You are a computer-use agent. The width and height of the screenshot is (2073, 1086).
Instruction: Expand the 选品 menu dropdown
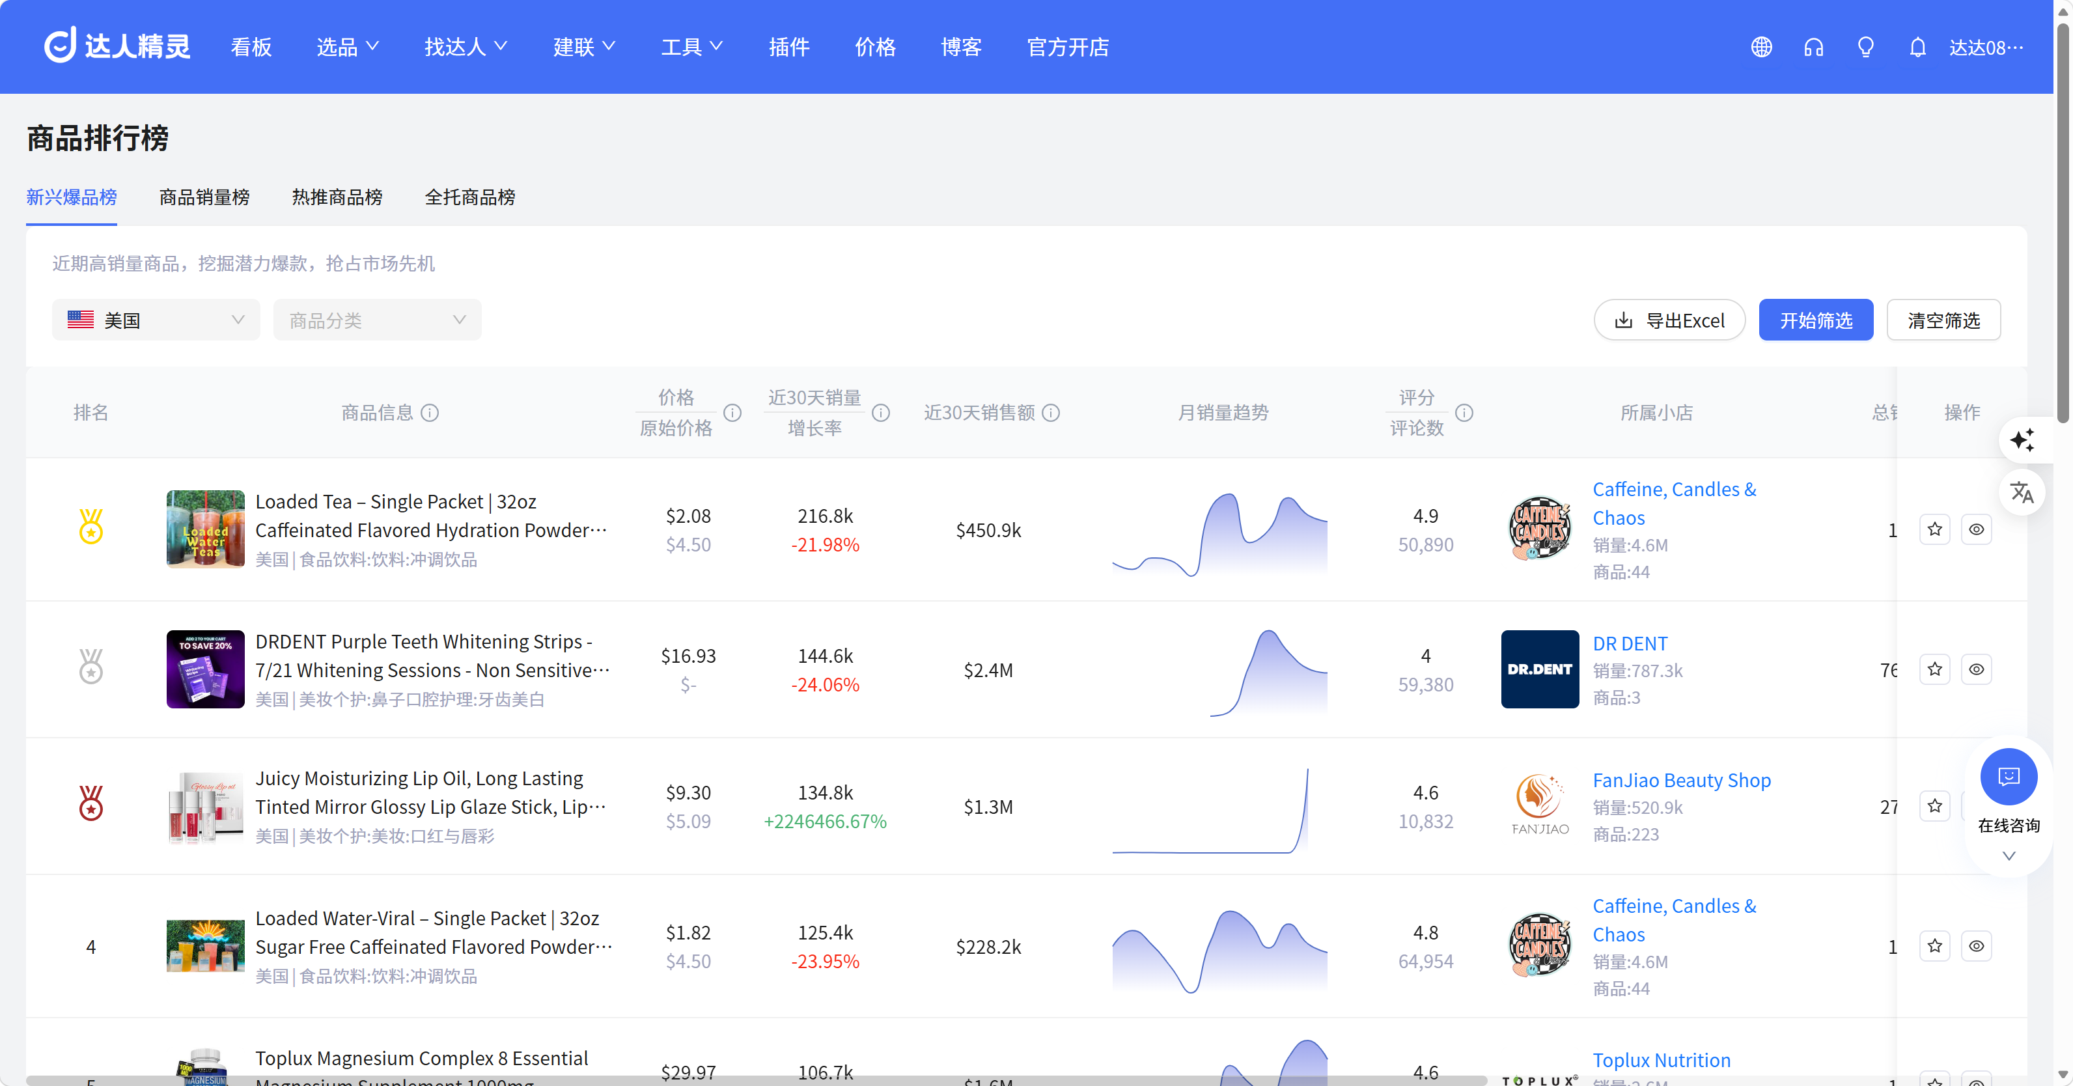(x=348, y=47)
